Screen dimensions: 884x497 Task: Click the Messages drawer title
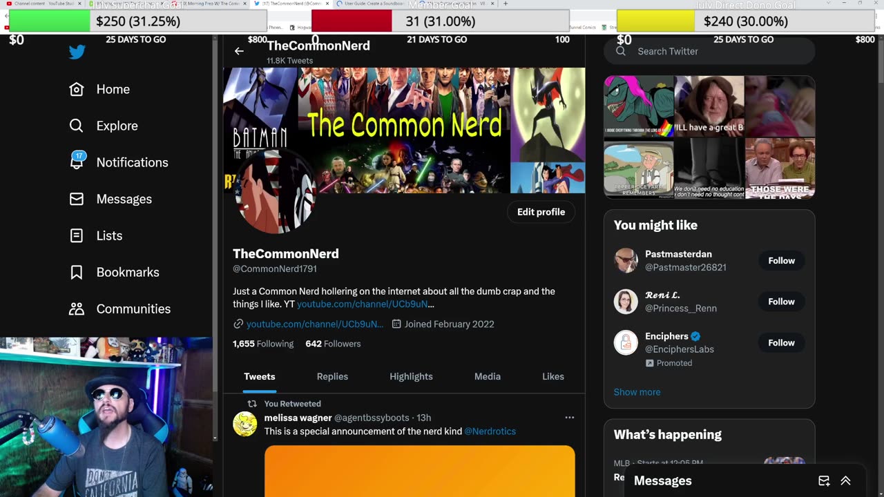tap(663, 480)
